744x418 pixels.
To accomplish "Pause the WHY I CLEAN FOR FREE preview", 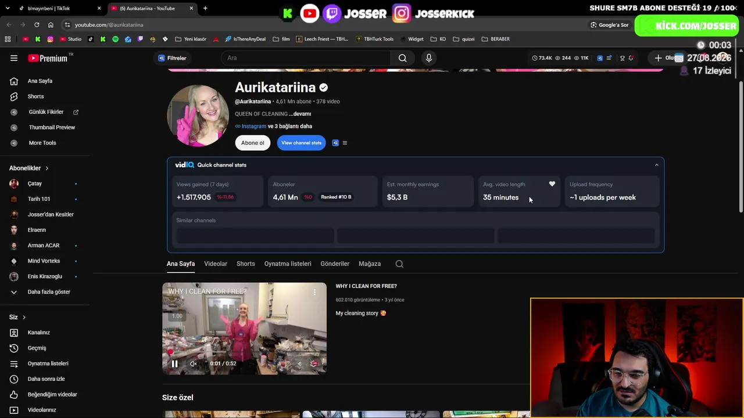I will (x=174, y=364).
